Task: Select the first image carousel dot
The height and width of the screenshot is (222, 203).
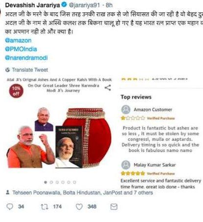Action: point(46,182)
